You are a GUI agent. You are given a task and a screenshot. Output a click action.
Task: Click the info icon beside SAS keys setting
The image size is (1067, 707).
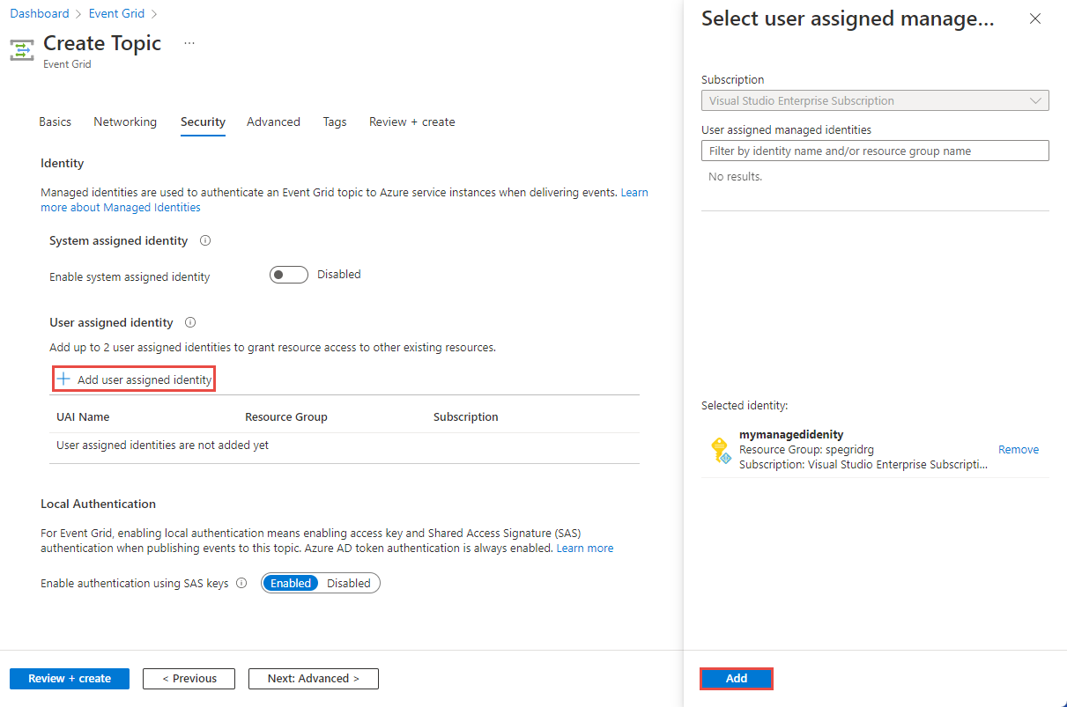[241, 583]
